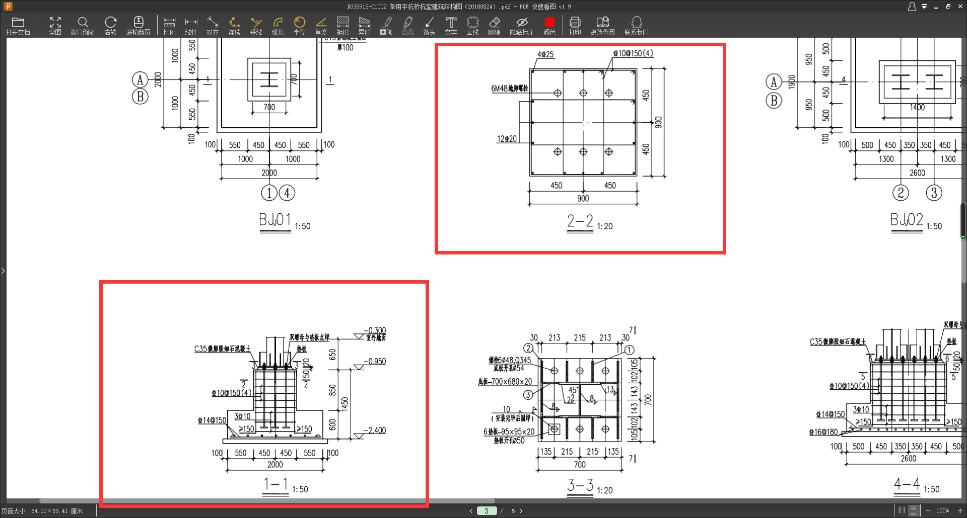Click the application logo icon
This screenshot has height=518, width=967.
(x=8, y=7)
